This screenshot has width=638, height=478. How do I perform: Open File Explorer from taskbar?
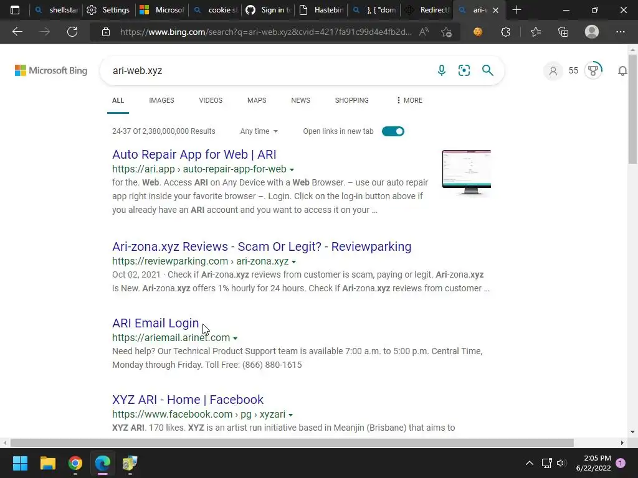[x=47, y=463]
